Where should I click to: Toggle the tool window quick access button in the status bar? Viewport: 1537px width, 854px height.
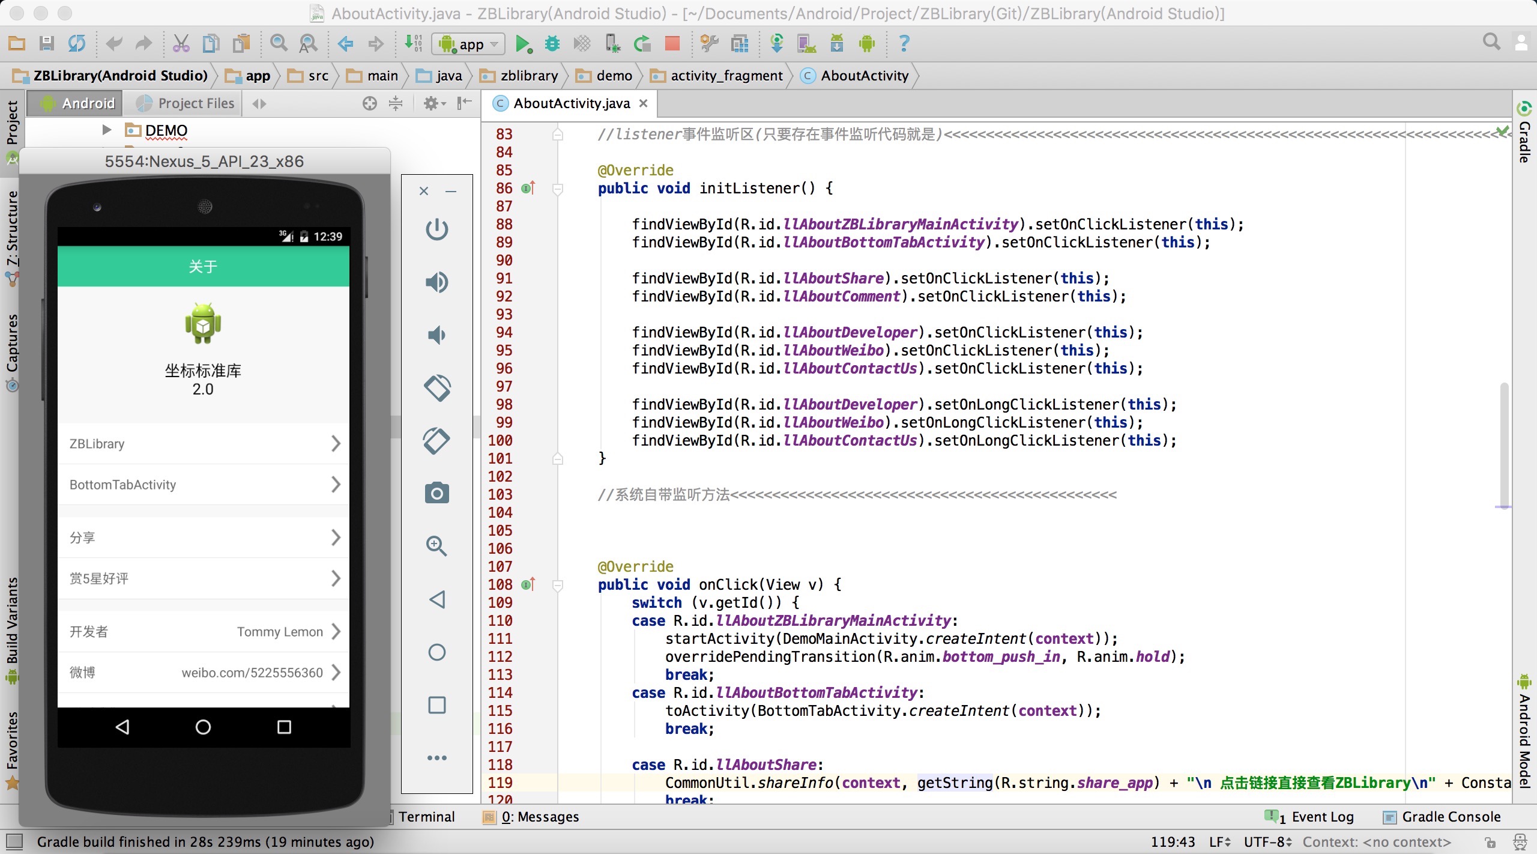14,841
